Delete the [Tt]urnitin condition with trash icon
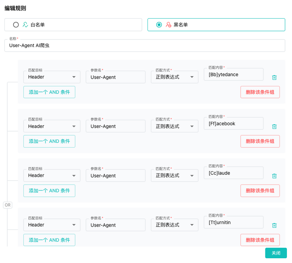This screenshot has width=292, height=263. pyautogui.click(x=274, y=225)
